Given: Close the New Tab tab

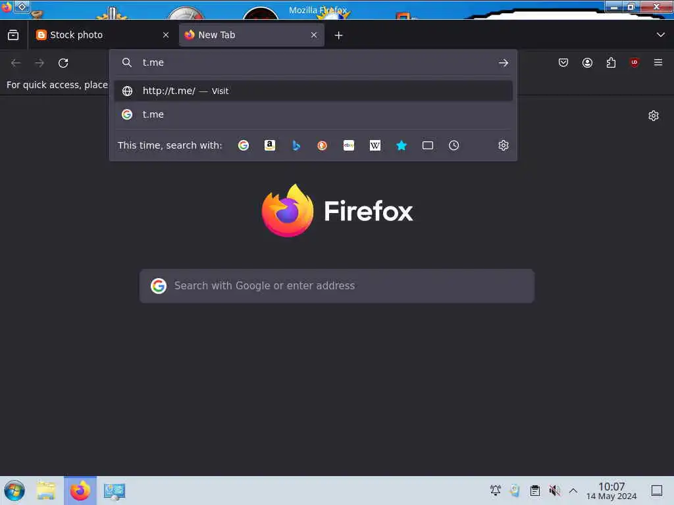Looking at the screenshot, I should point(314,36).
